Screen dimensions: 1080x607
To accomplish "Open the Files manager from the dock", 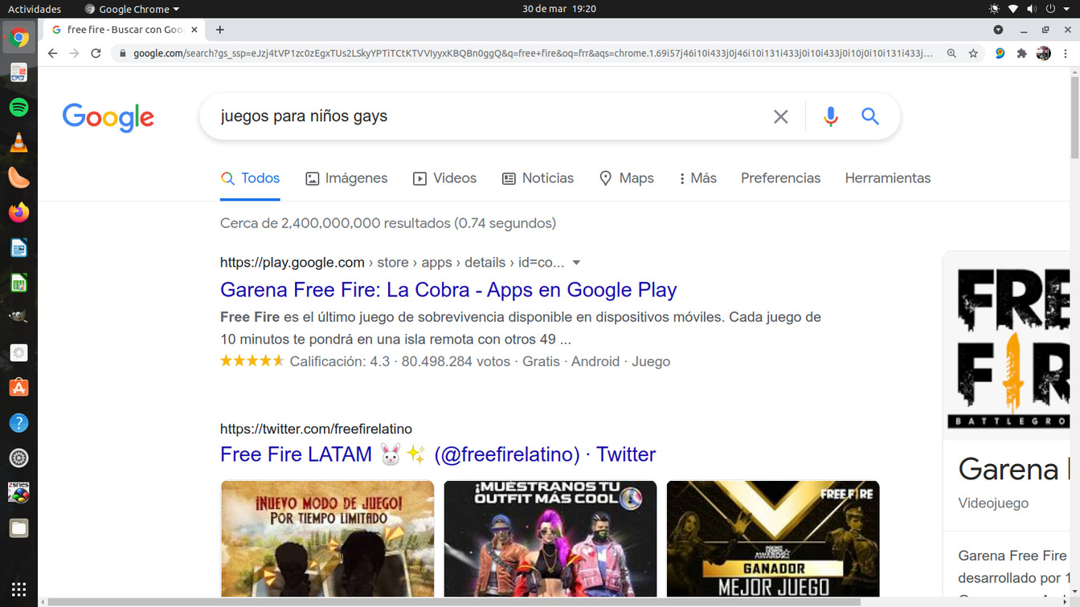I will 18,528.
